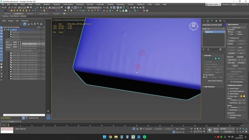Screen dimensions: 249x140
Task: Open the Create Selection Set dropdown
Action: tap(94, 8)
